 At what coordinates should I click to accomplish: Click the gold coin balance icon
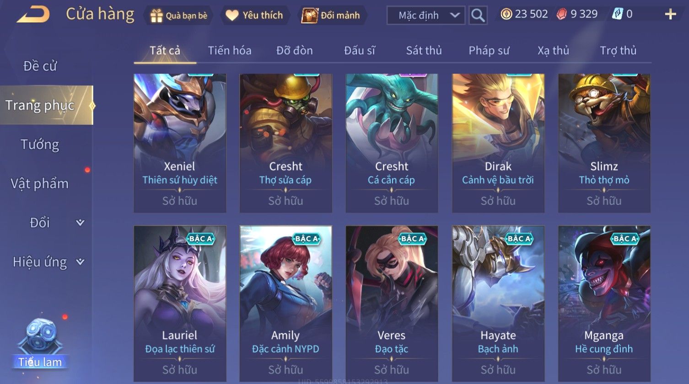506,15
